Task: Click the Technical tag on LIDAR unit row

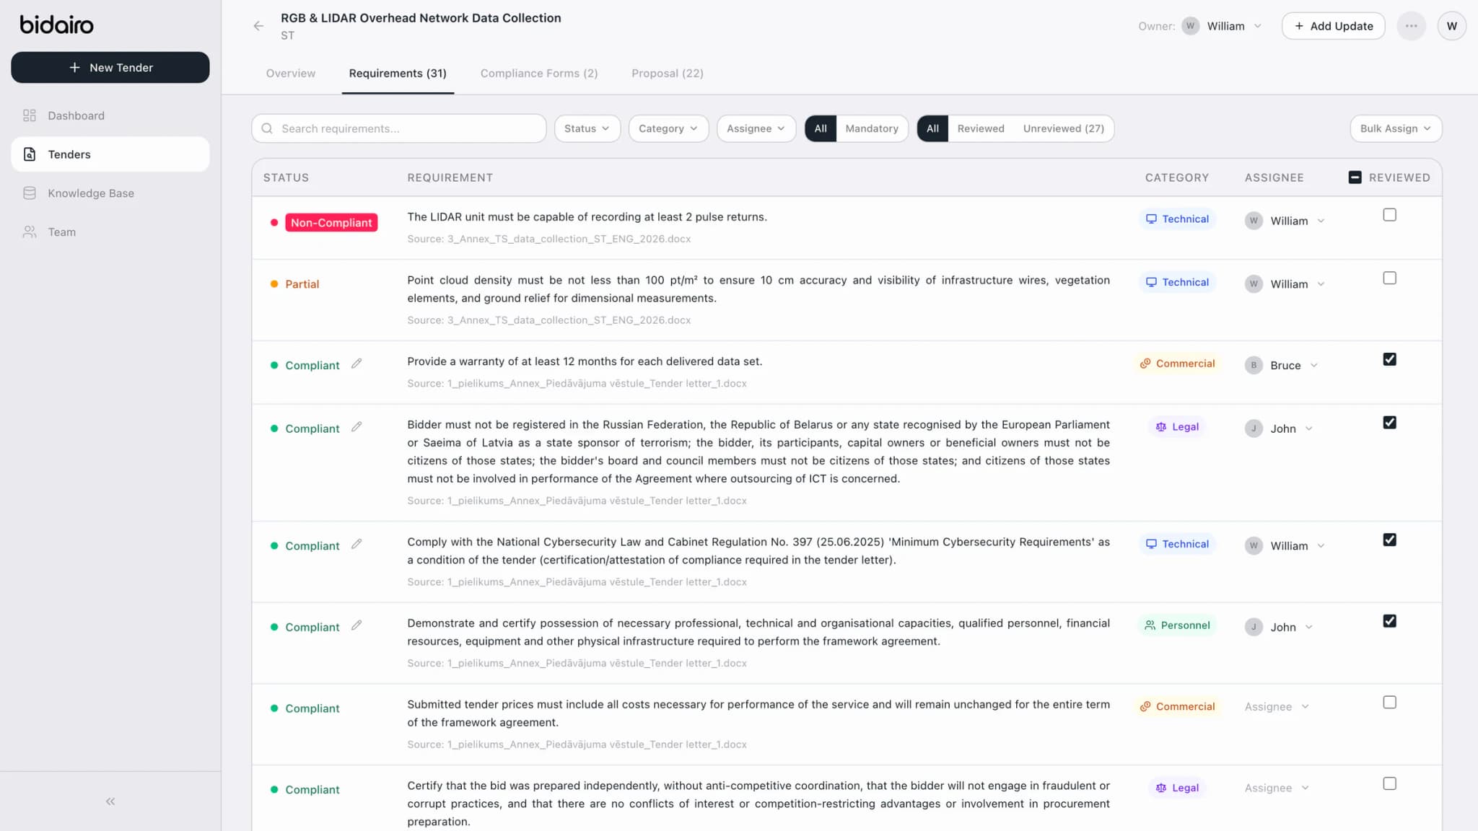Action: click(1177, 219)
